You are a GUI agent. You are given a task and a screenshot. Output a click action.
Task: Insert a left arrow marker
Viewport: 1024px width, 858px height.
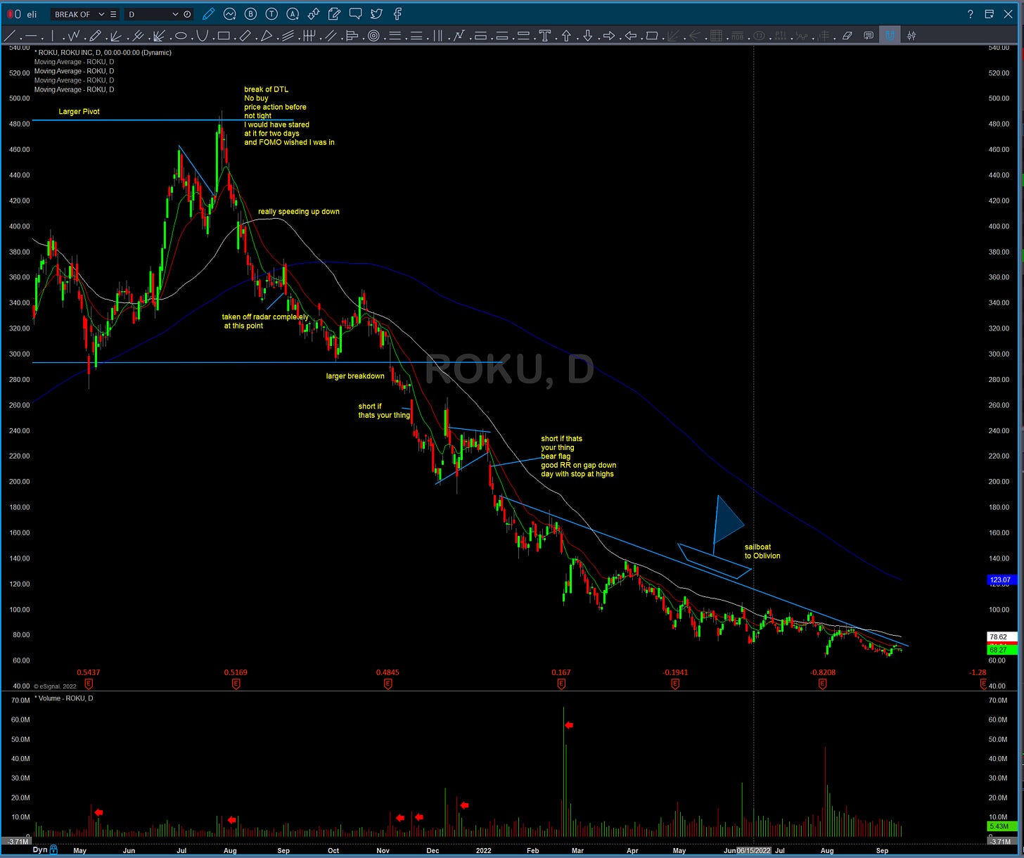tap(630, 35)
